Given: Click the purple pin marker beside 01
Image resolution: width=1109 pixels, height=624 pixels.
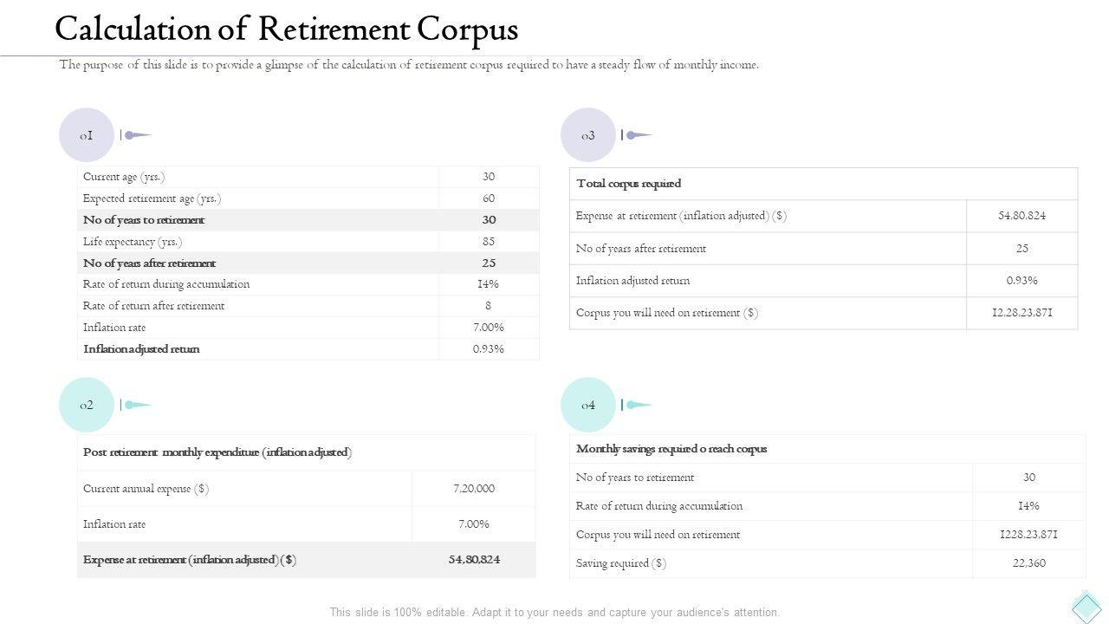Looking at the screenshot, I should (x=136, y=135).
